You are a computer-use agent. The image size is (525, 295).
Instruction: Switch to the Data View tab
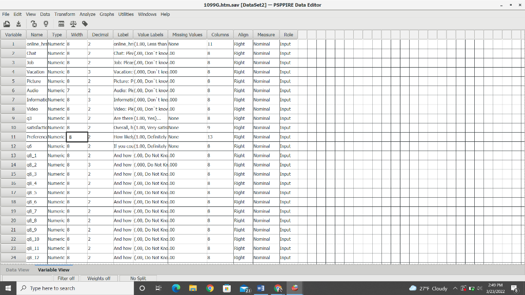pyautogui.click(x=17, y=269)
